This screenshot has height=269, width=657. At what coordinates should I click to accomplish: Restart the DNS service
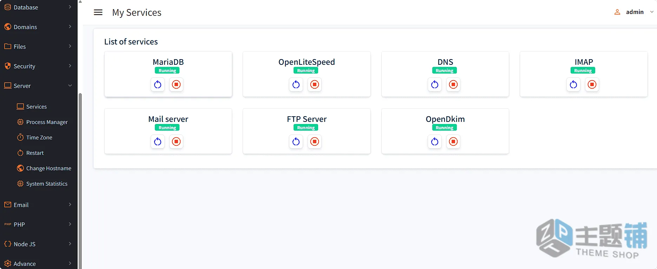(435, 84)
